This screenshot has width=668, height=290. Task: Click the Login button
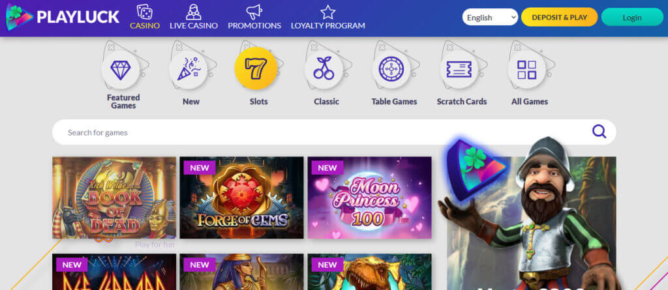point(632,17)
